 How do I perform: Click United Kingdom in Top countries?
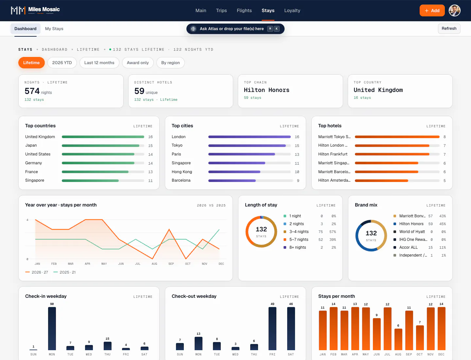click(89, 137)
